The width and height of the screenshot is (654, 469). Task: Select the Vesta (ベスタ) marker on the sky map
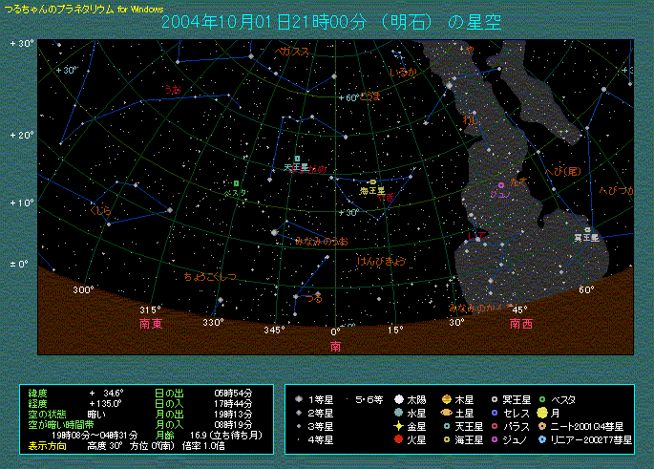236,183
